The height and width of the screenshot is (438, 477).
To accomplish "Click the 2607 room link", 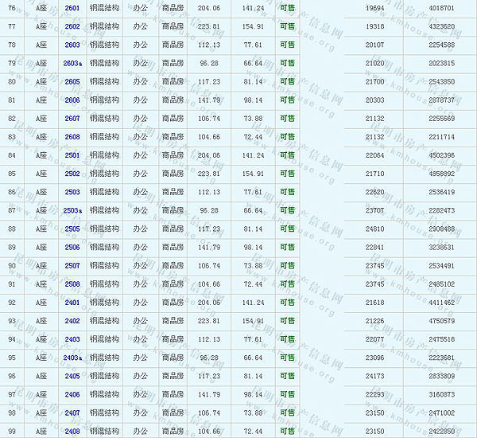I will coord(72,119).
